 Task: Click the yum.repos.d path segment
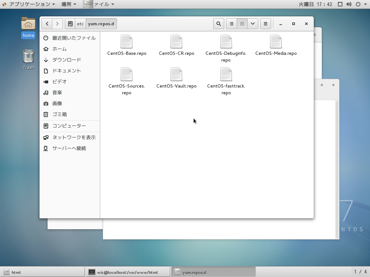[101, 24]
